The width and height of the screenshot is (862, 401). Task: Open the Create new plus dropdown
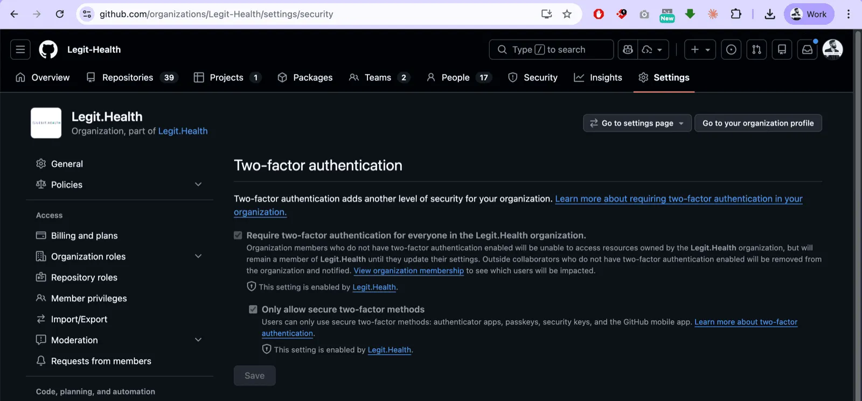click(x=700, y=50)
